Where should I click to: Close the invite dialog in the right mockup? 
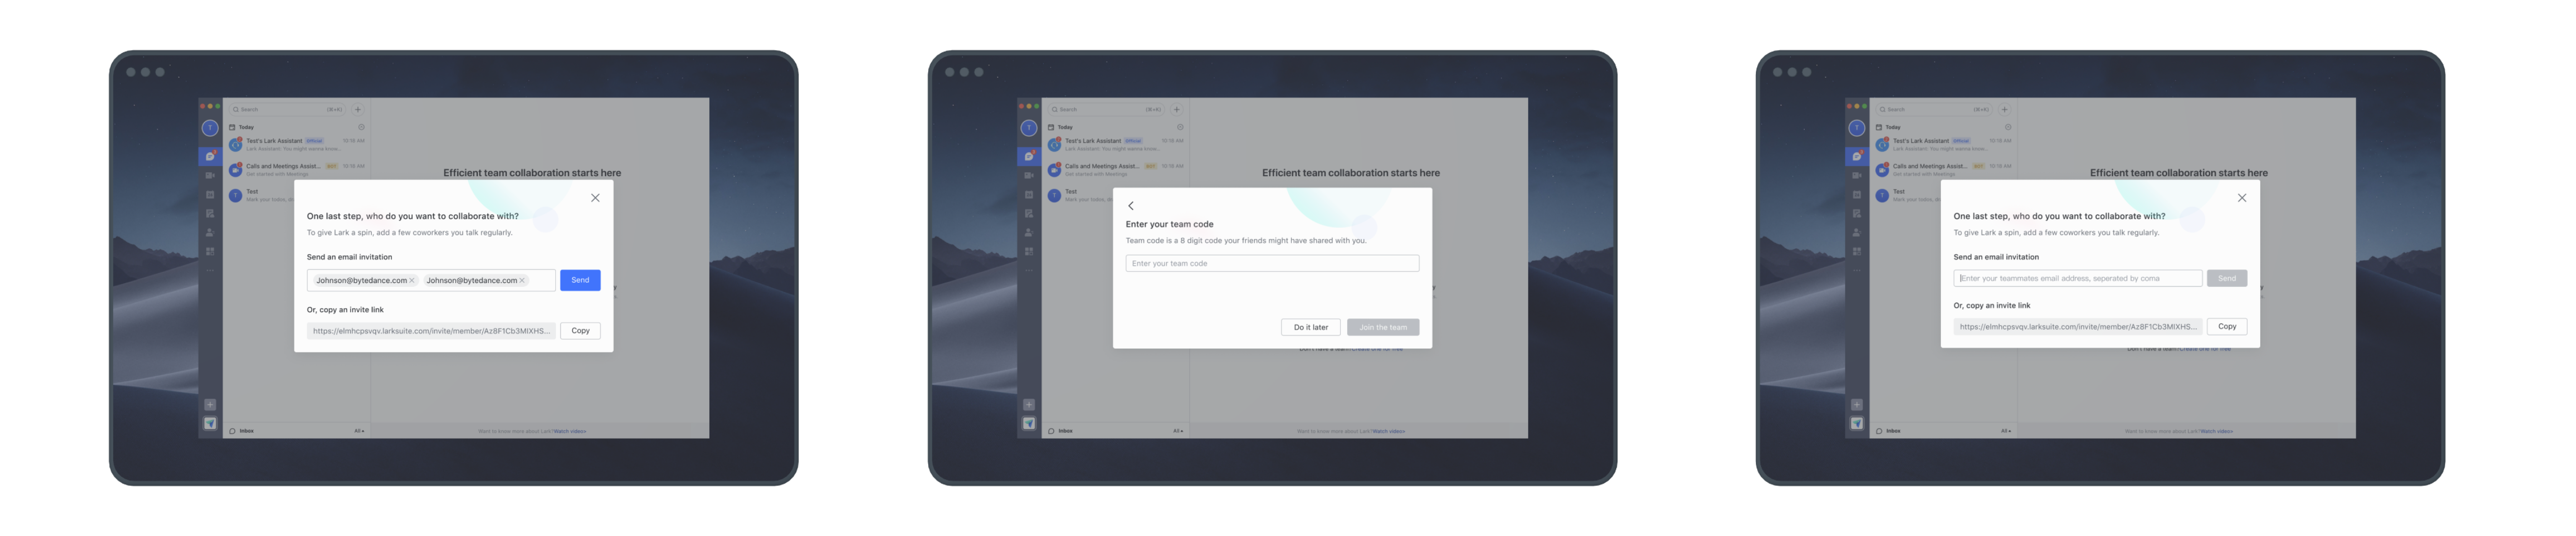2242,198
